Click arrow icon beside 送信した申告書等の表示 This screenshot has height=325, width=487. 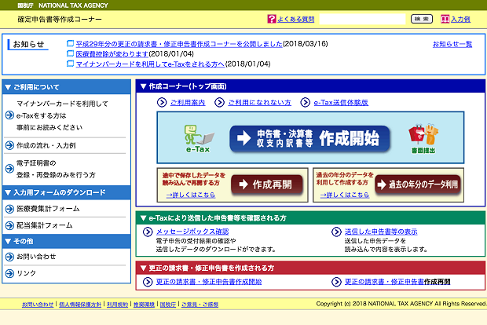(x=336, y=232)
